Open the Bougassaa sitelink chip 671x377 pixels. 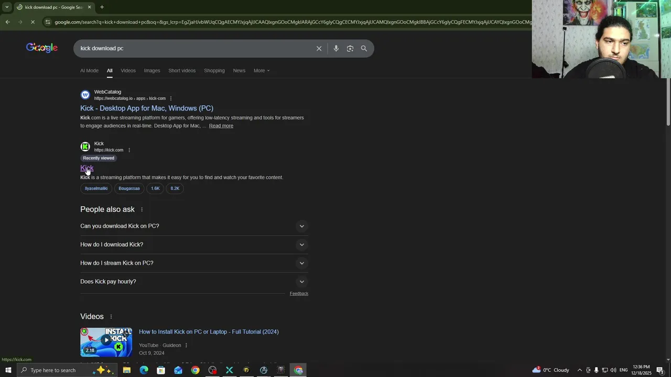[x=129, y=188]
